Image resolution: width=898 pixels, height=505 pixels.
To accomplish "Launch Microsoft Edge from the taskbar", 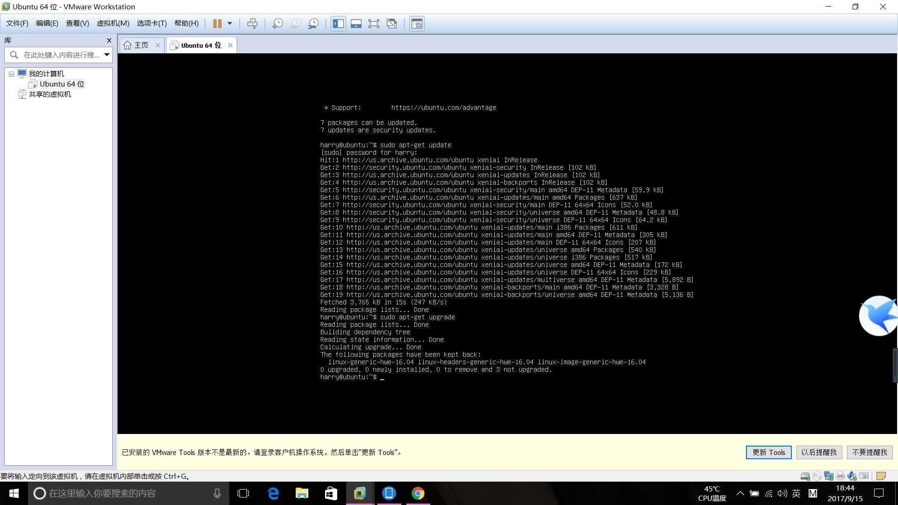I will coord(273,493).
